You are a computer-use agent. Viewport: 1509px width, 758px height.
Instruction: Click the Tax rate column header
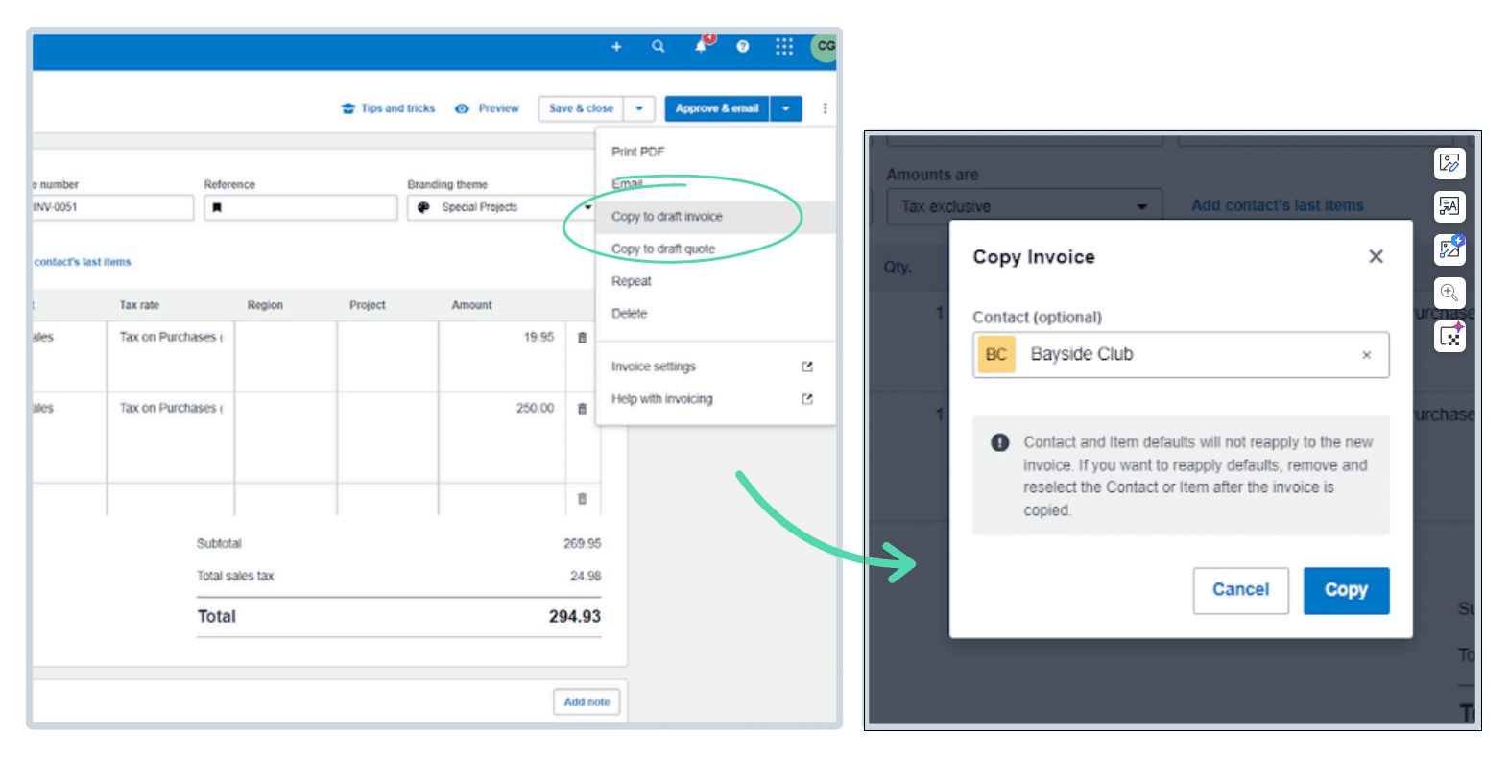[x=139, y=305]
